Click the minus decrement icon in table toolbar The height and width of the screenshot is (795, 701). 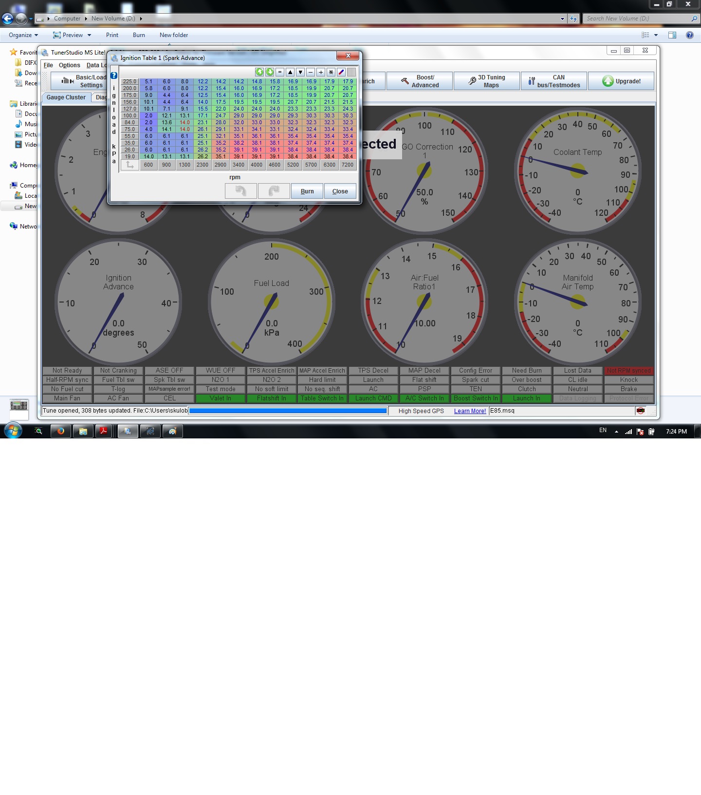311,72
